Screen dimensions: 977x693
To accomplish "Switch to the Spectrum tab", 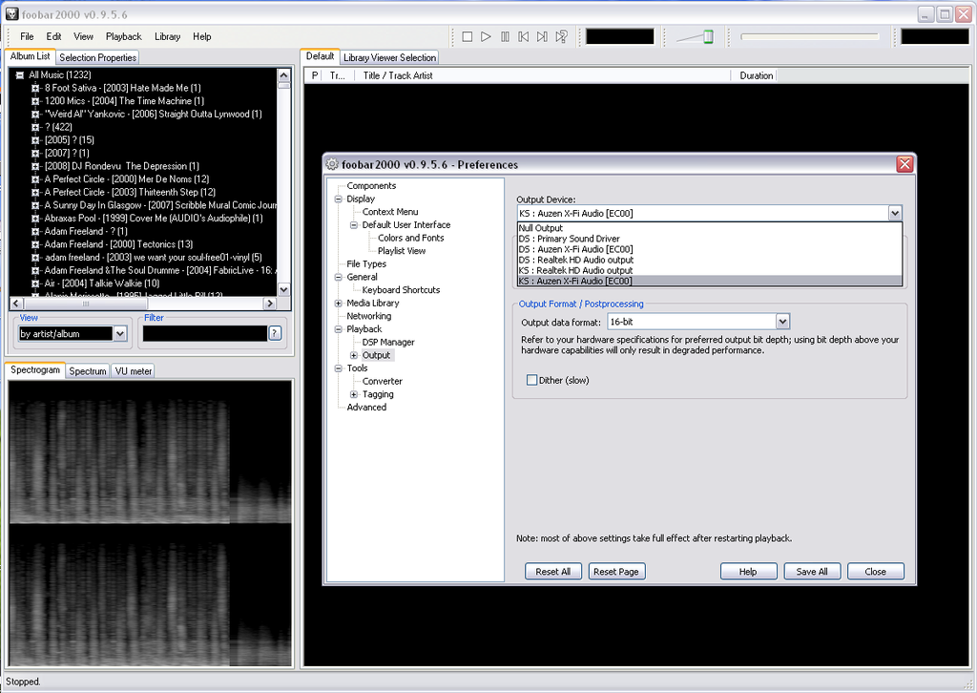I will [88, 371].
